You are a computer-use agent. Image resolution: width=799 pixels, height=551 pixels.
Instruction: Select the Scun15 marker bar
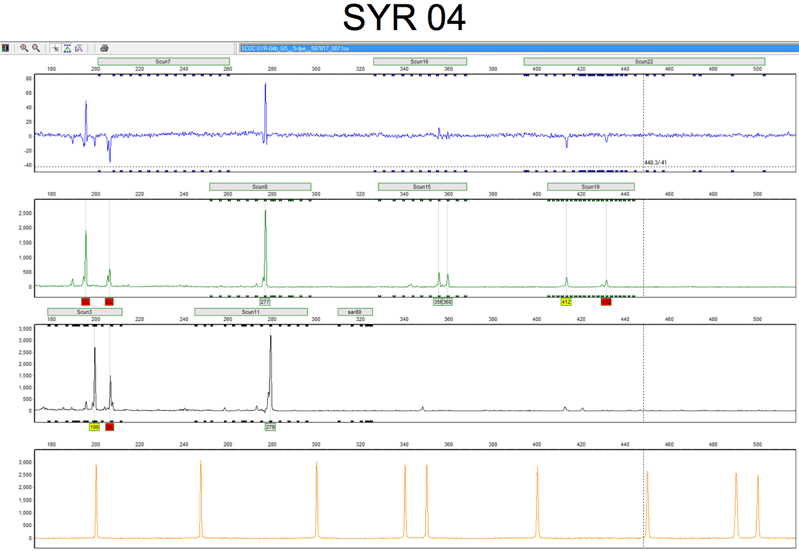coord(422,187)
